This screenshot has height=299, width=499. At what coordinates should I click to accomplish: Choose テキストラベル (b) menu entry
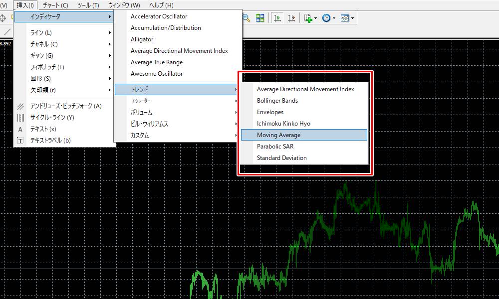pyautogui.click(x=50, y=141)
